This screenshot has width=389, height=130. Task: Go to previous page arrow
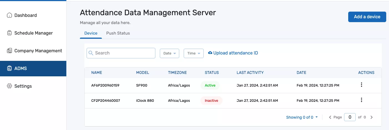330,117
